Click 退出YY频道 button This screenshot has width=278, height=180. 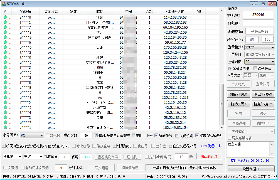[x=263, y=94]
